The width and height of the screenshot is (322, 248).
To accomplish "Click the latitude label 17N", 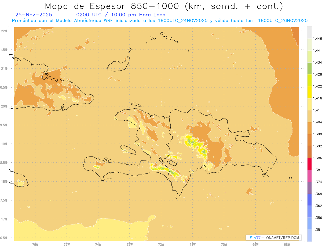I will click(x=4, y=219).
